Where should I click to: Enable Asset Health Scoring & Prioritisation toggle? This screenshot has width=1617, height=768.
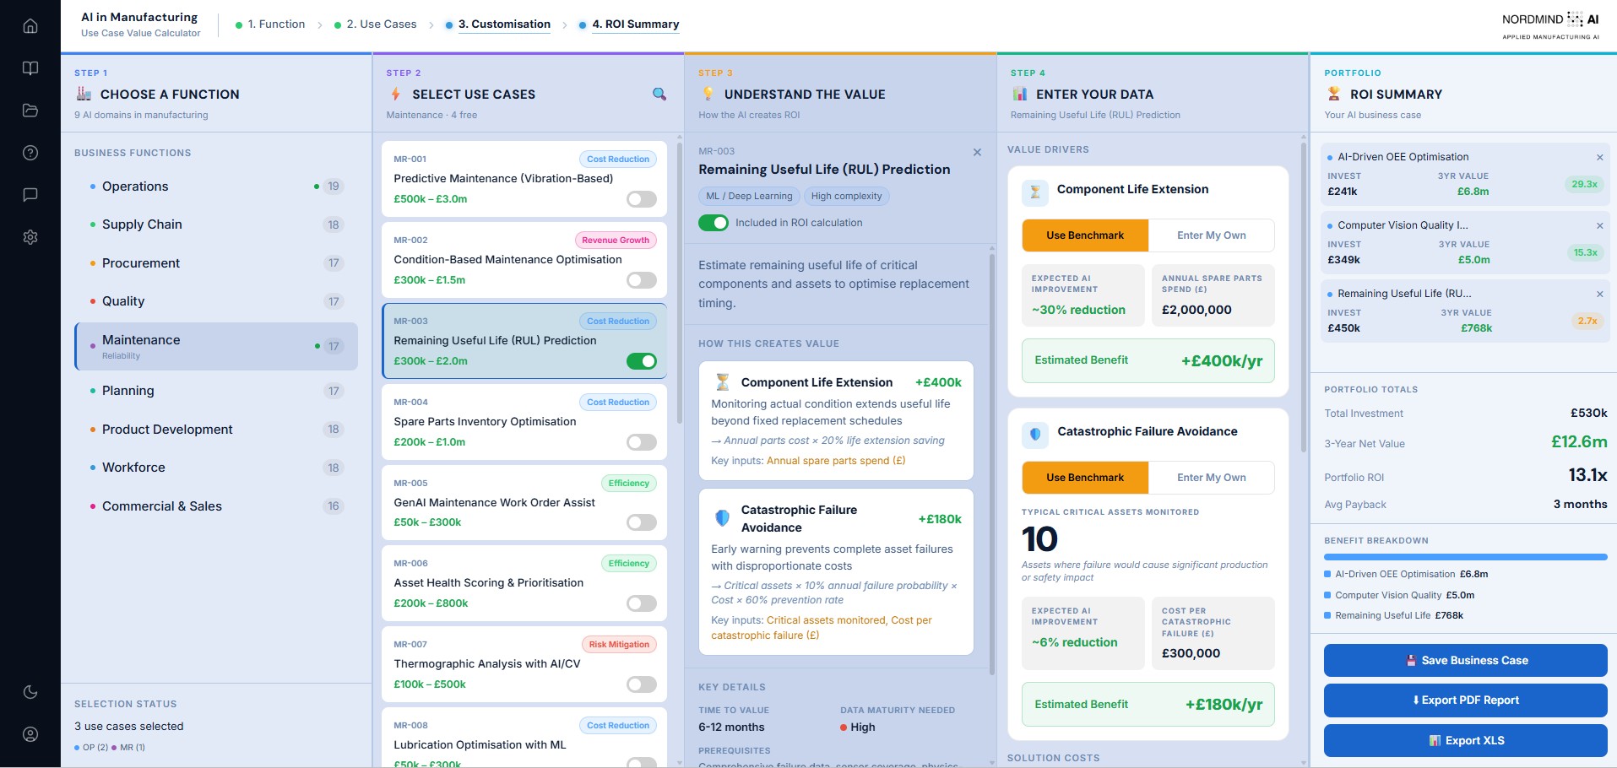tap(642, 603)
